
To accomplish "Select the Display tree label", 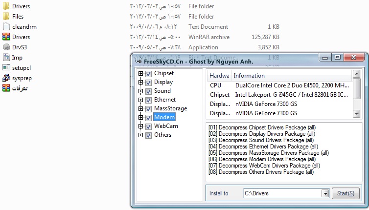I will pos(163,82).
